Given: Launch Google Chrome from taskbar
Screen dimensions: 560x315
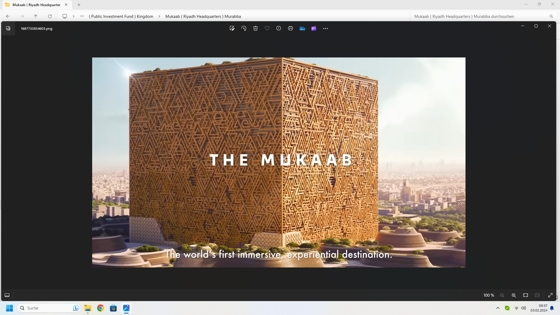Looking at the screenshot, I should pyautogui.click(x=101, y=308).
